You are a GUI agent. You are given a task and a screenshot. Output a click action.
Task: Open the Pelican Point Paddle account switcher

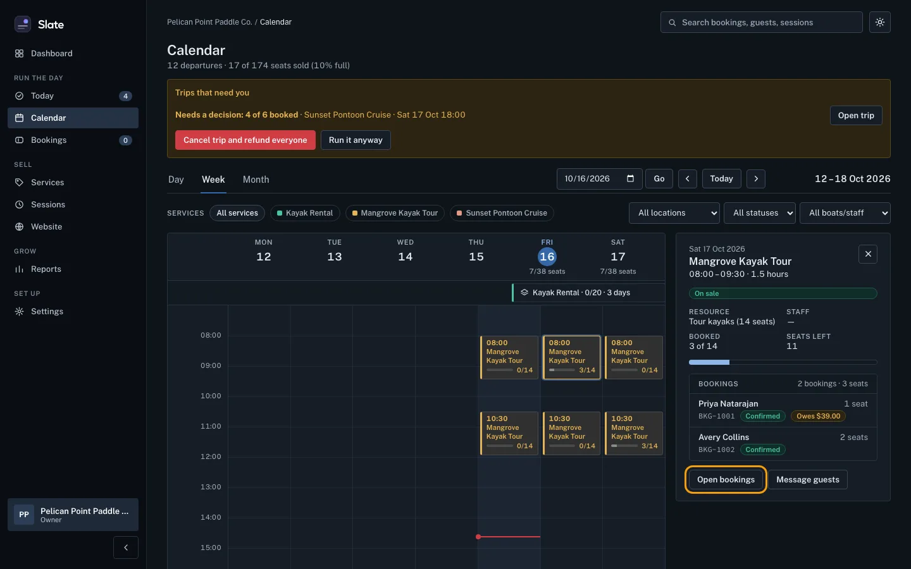[73, 515]
